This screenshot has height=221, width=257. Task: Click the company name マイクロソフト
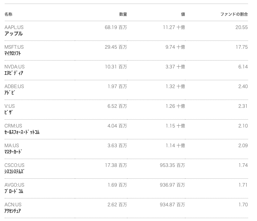13,53
